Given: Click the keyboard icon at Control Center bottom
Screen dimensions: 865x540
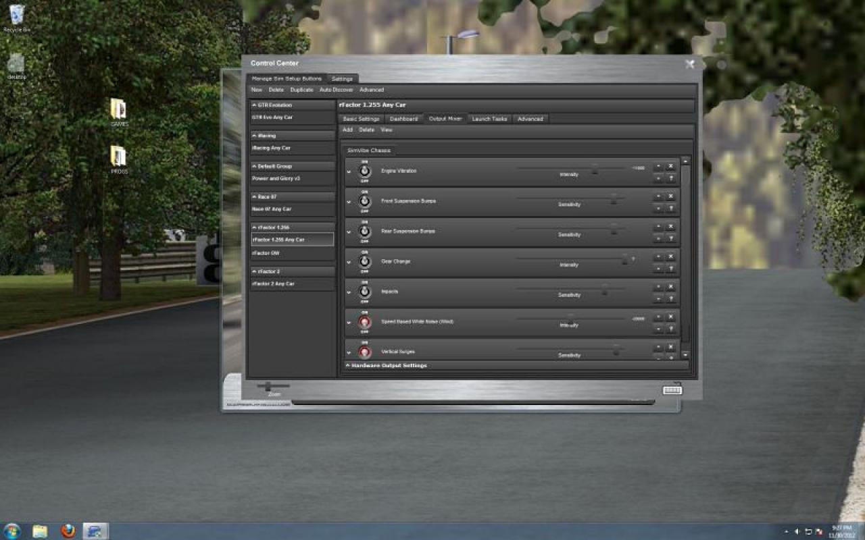Looking at the screenshot, I should (672, 390).
